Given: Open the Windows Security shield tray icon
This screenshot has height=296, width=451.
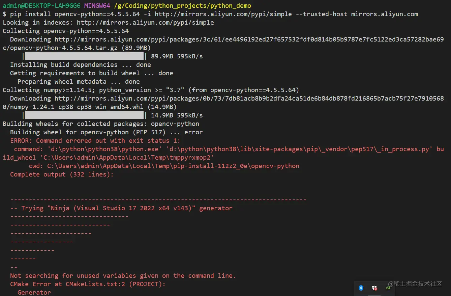Looking at the screenshot, I should (x=374, y=288).
